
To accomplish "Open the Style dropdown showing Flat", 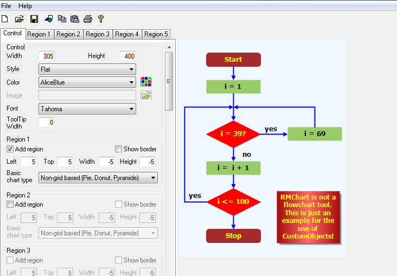I will [87, 69].
